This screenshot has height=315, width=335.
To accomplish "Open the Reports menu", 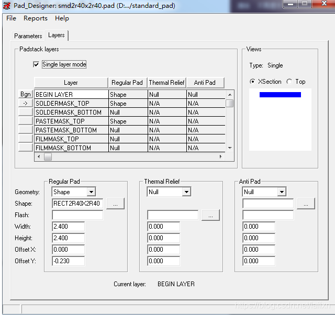I will click(x=36, y=18).
